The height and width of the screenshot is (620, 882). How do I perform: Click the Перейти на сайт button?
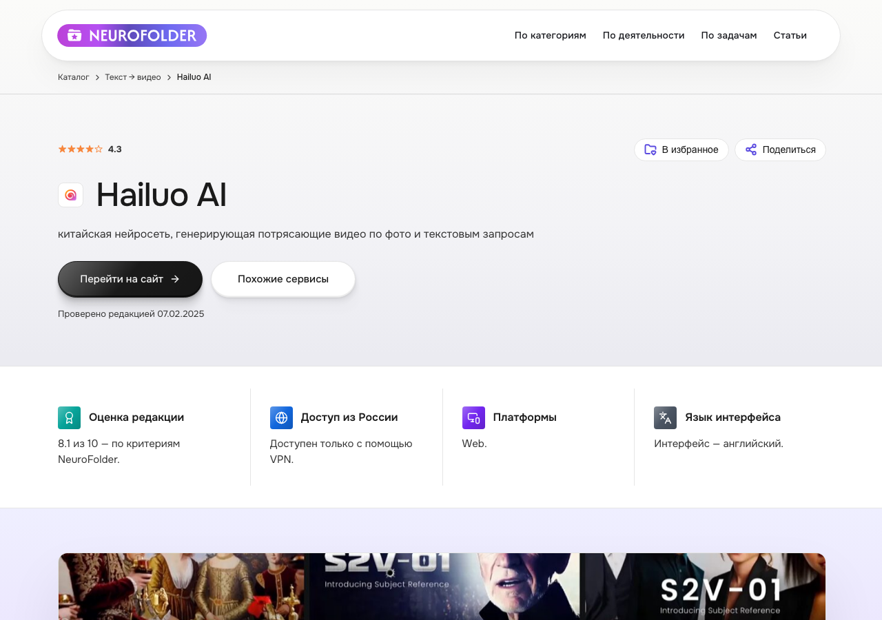click(x=130, y=279)
